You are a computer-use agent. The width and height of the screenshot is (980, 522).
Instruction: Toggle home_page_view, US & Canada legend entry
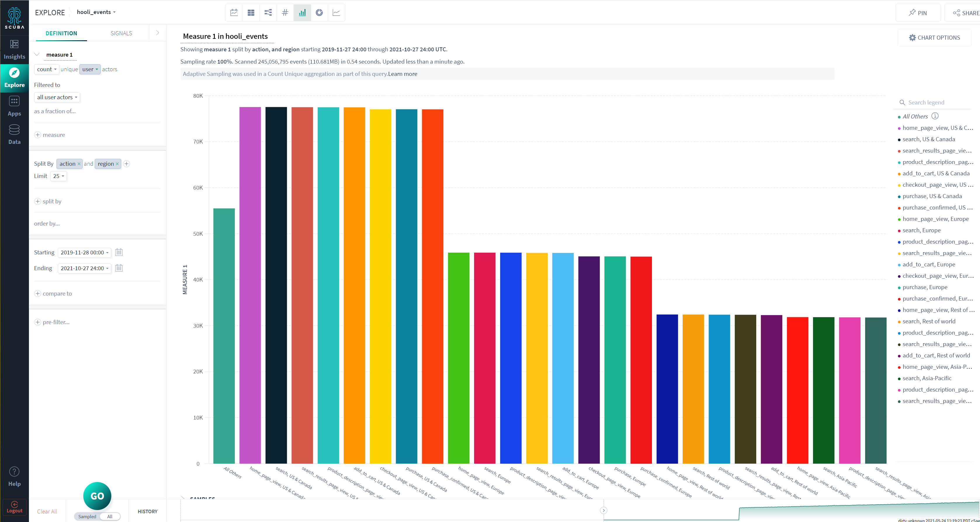coord(935,128)
